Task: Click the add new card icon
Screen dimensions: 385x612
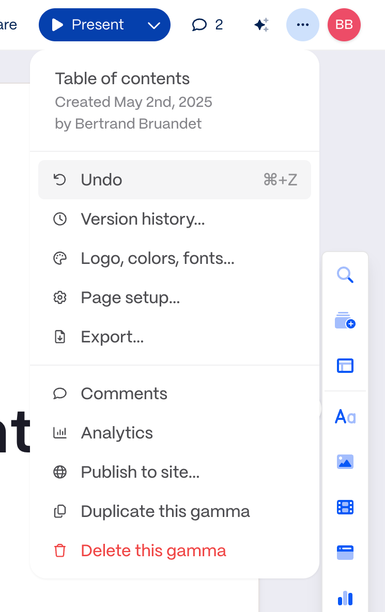Action: tap(345, 320)
